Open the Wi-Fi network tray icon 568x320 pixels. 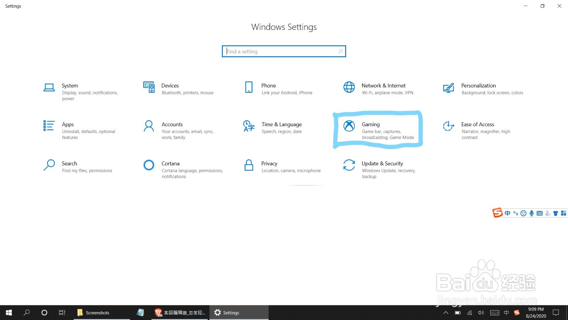[470, 313]
